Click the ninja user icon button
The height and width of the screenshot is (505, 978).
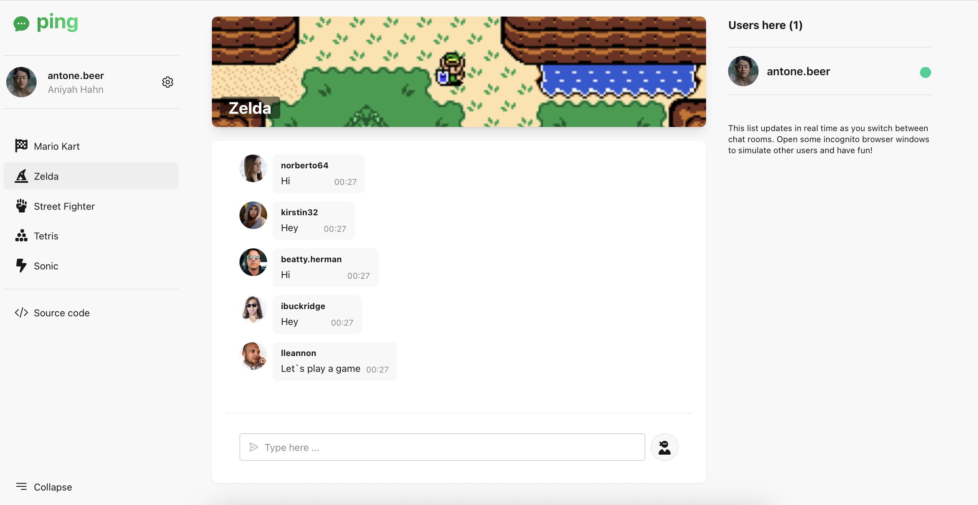click(664, 447)
